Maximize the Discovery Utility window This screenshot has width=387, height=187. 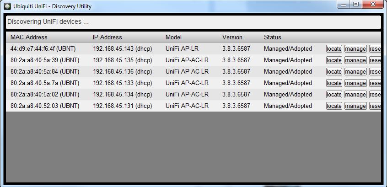355,5
